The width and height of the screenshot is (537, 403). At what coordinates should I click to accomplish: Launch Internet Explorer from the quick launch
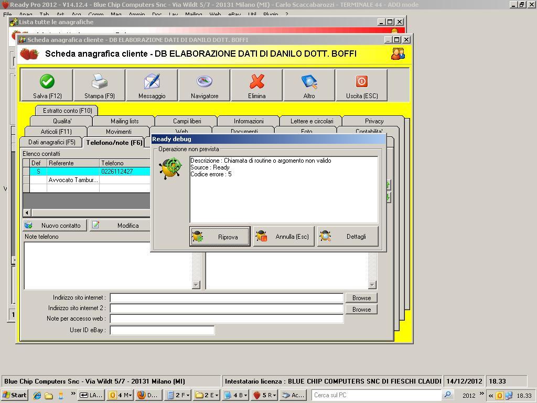[x=37, y=396]
